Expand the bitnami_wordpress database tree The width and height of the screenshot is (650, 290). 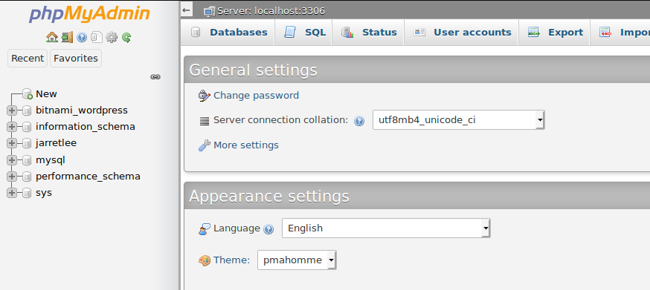coord(12,111)
